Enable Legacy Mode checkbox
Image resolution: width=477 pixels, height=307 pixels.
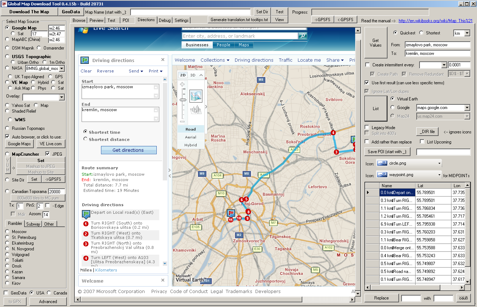pos(367,127)
